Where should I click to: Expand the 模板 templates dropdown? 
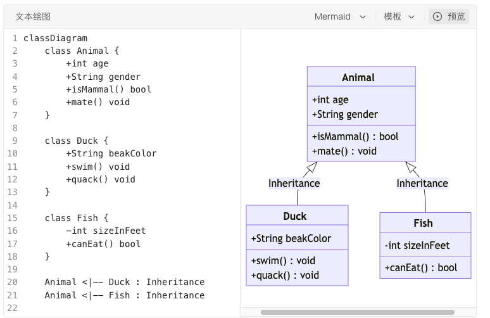[399, 16]
